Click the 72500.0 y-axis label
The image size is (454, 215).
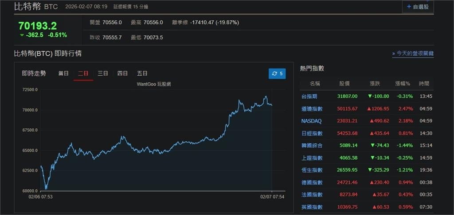[x=30, y=89]
